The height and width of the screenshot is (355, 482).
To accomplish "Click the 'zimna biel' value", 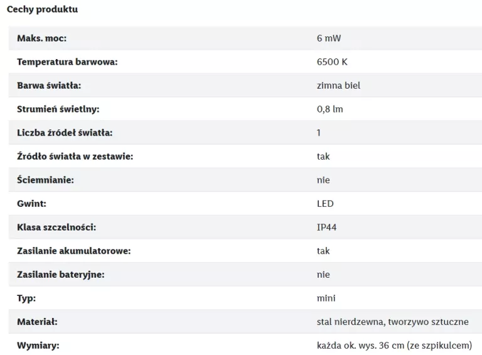I will click(338, 85).
